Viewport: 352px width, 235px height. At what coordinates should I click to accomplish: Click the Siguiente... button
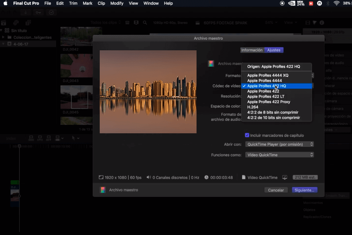pyautogui.click(x=304, y=190)
